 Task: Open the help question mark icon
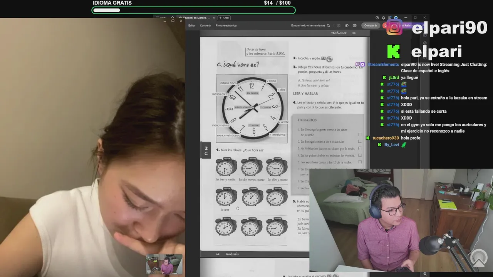(x=377, y=18)
